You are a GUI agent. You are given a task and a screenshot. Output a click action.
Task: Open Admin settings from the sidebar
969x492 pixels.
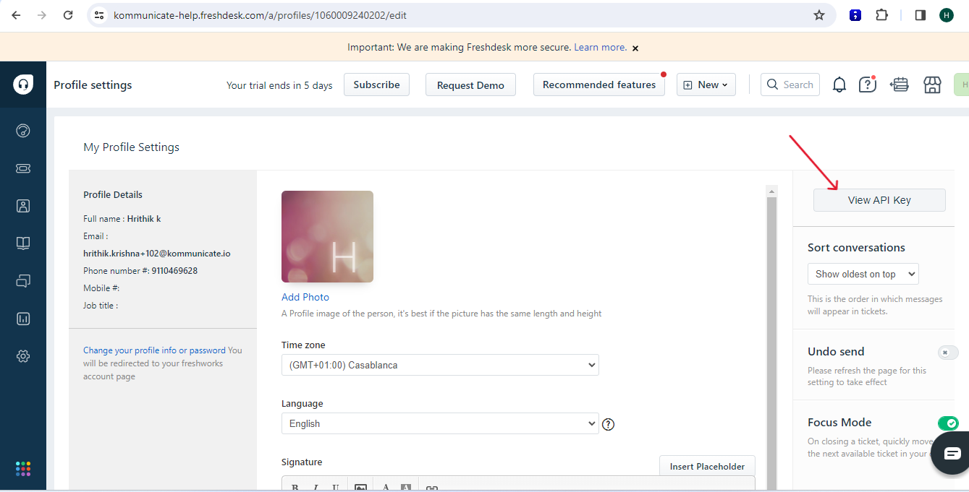pyautogui.click(x=23, y=356)
